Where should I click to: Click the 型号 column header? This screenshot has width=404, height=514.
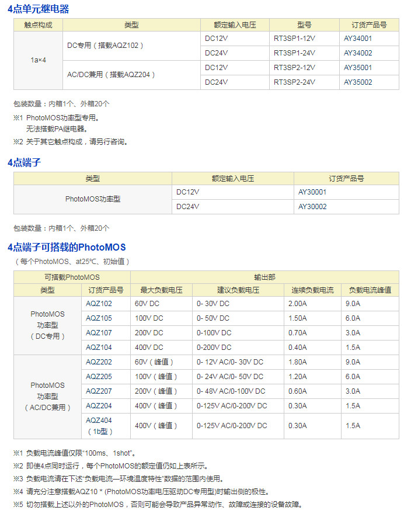(304, 25)
